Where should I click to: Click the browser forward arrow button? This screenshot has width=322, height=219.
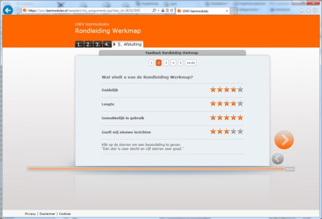17,10
